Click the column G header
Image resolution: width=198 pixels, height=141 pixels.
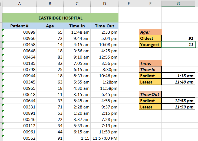tap(178, 4)
